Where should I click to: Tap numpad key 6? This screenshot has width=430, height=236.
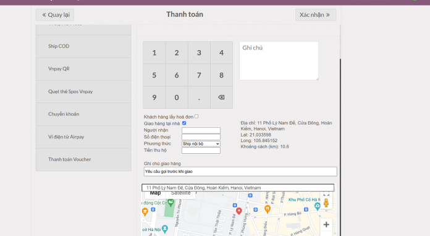[x=177, y=75]
